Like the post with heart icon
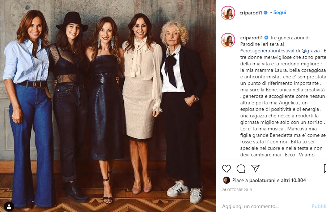 coord(226,169)
